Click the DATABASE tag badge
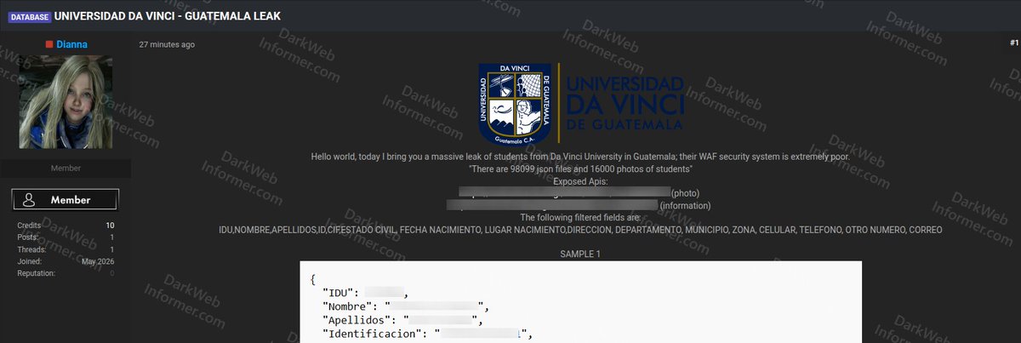Screen dimensions: 1021x343 [29, 16]
